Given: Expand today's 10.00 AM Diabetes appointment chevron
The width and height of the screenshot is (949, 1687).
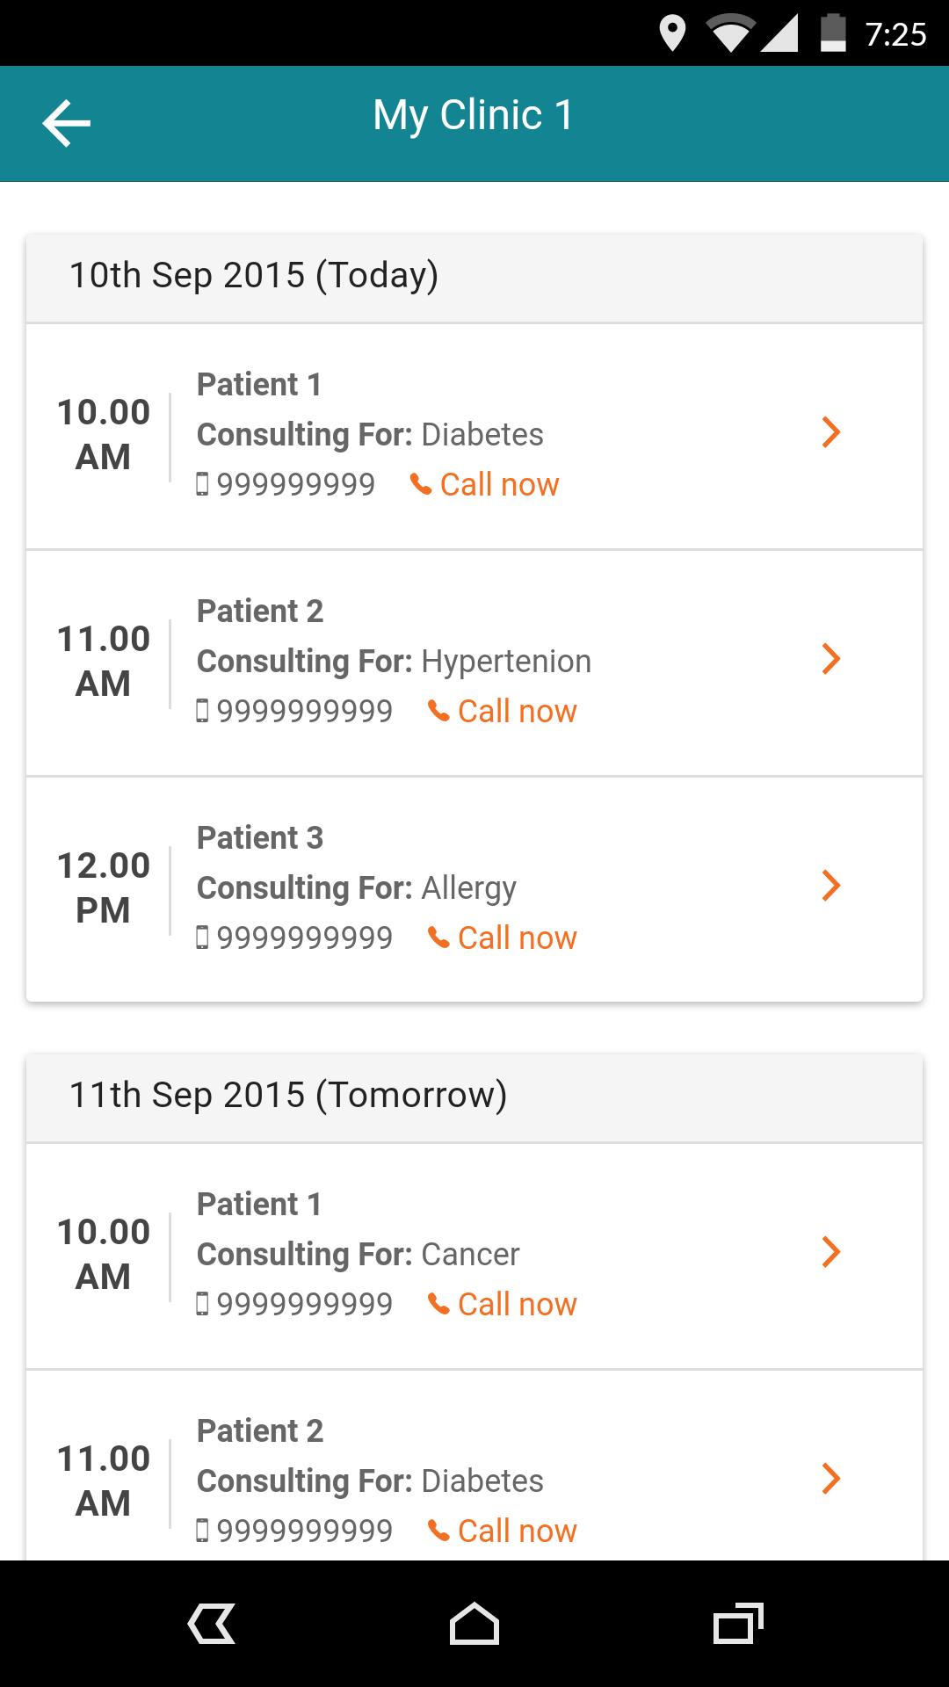Looking at the screenshot, I should (830, 432).
